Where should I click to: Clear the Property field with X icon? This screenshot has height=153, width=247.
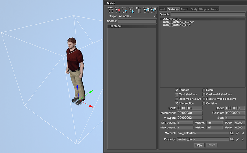(x=243, y=139)
